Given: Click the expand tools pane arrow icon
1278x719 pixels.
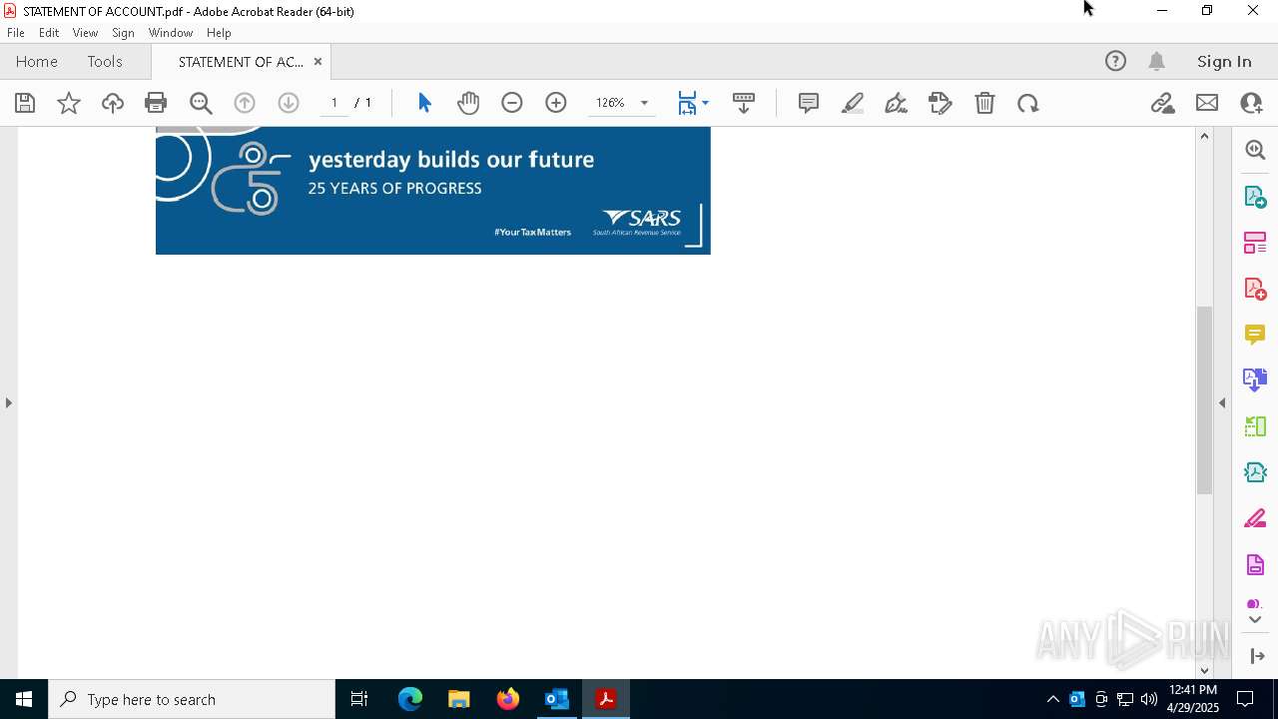Looking at the screenshot, I should tap(1257, 656).
